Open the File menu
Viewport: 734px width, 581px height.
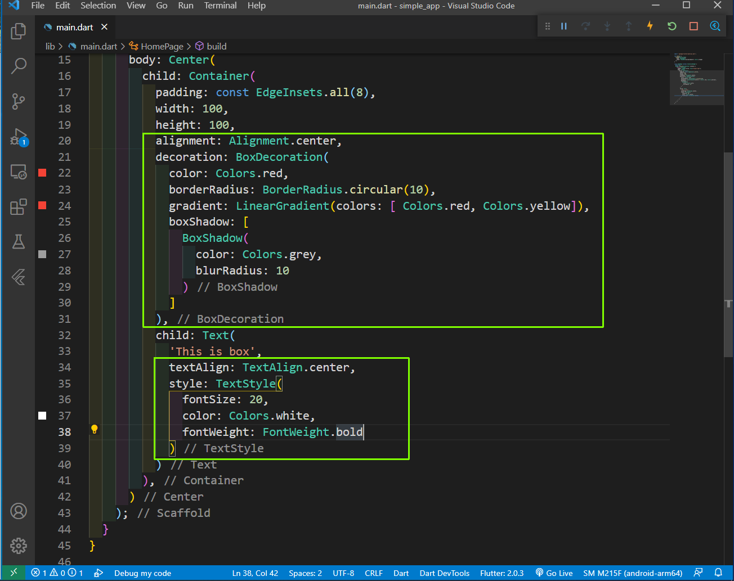(x=38, y=6)
